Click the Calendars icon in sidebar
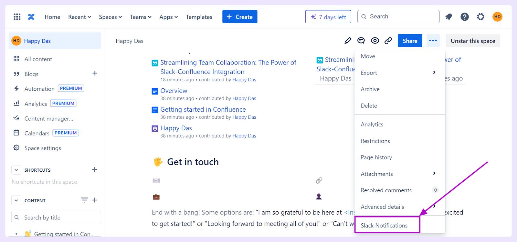The height and width of the screenshot is (242, 517). [16, 133]
